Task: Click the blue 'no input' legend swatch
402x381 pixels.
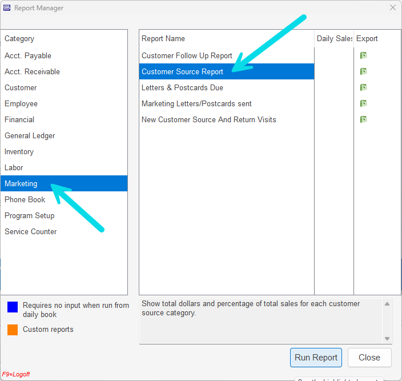Action: pos(13,307)
